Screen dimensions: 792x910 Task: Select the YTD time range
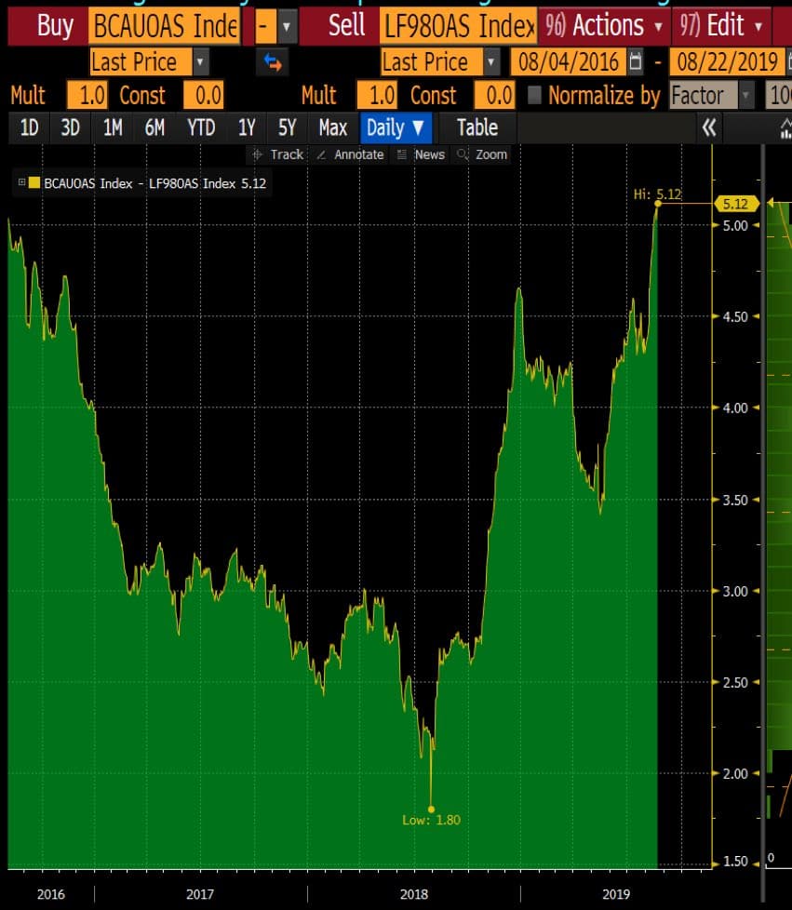[201, 127]
